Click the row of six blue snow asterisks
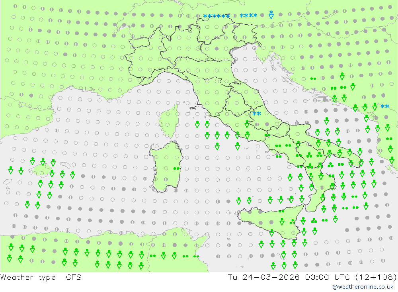This screenshot has width=398, height=292. (x=217, y=16)
